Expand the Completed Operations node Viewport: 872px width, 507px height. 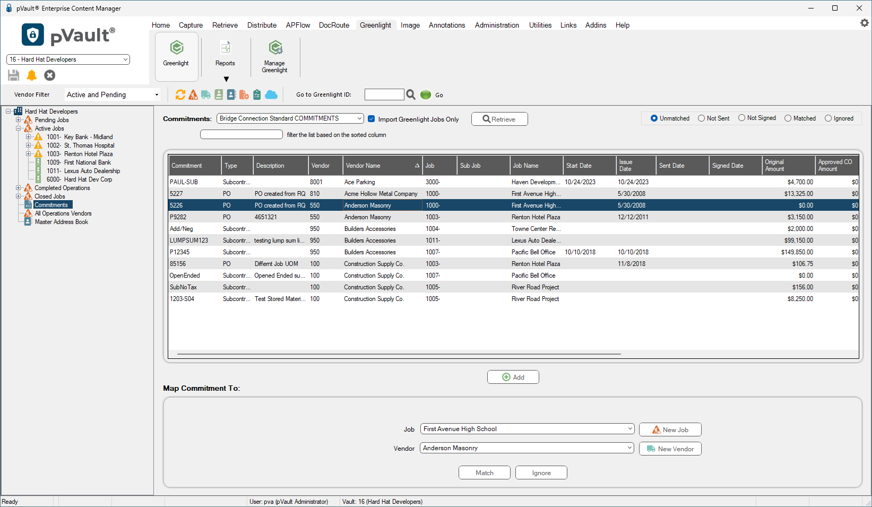pos(19,188)
